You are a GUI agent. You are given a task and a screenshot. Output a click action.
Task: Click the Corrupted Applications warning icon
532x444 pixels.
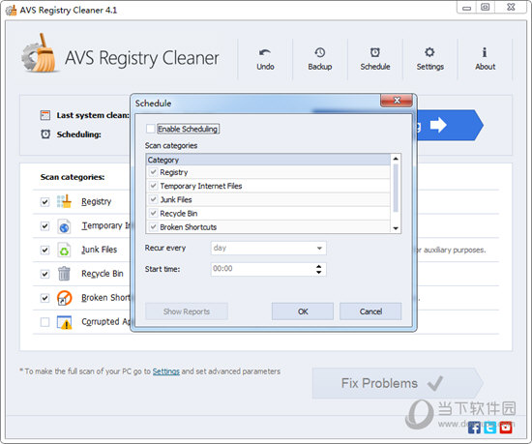coord(64,322)
